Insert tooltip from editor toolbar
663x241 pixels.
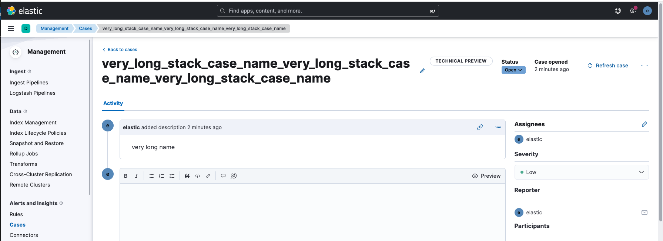point(223,176)
